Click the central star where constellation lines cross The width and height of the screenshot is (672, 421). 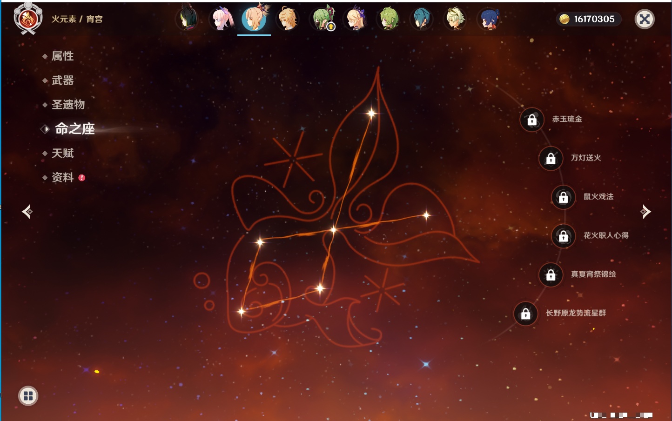(x=333, y=229)
